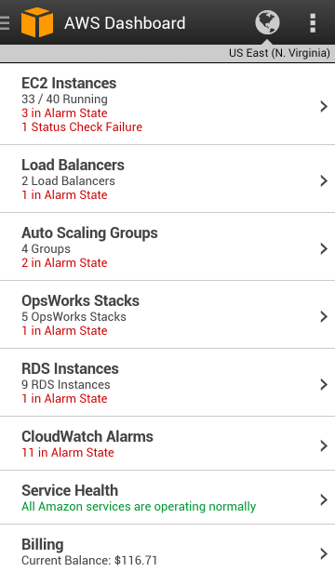The height and width of the screenshot is (572, 335).
Task: Click the RDS Instances chevron arrow
Action: click(324, 384)
